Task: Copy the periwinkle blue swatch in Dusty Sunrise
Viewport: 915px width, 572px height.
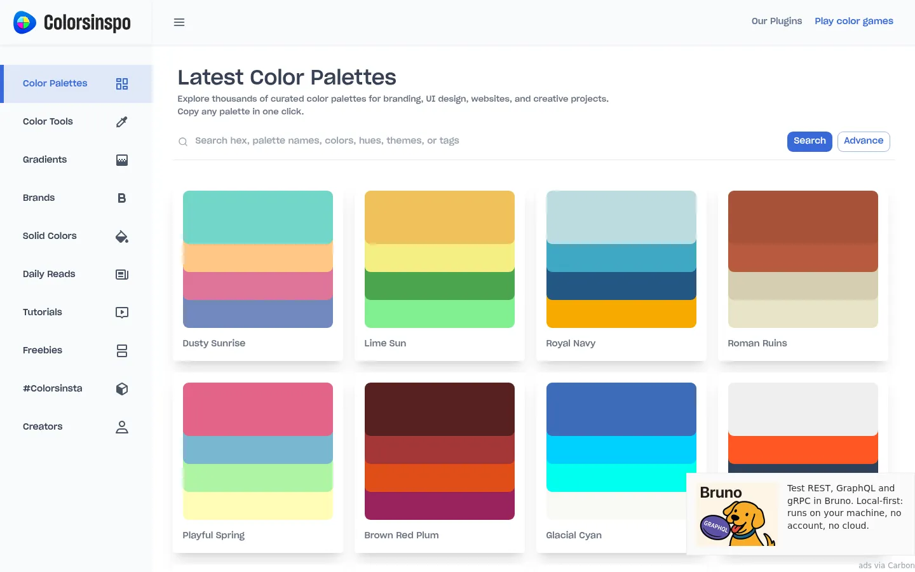Action: (x=258, y=314)
